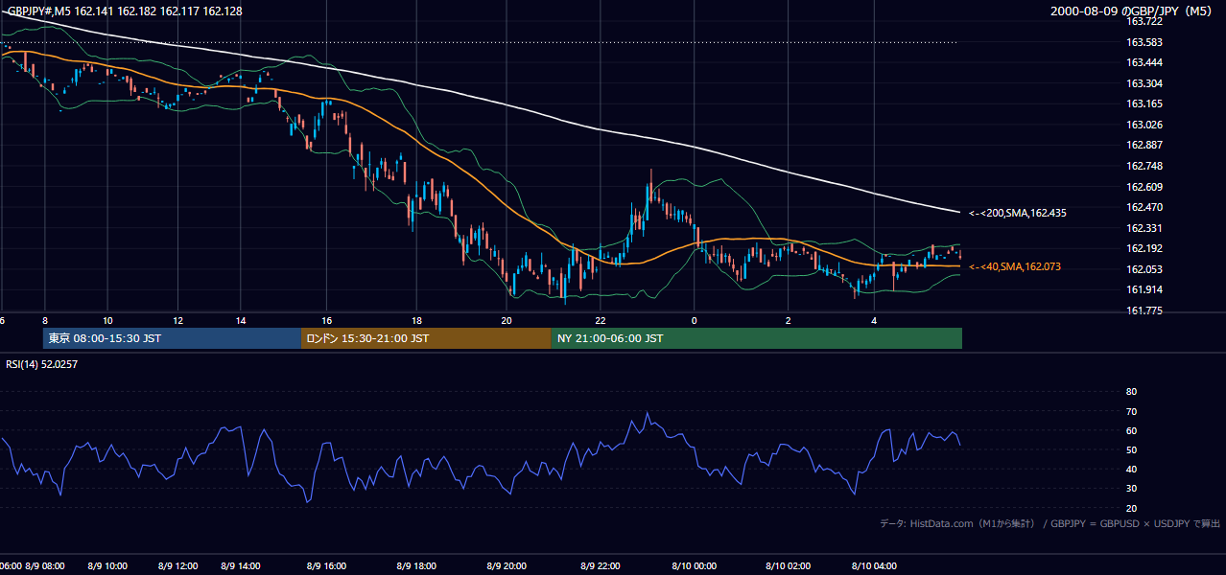1226x575 pixels.
Task: Click the データ: HistData.com source note
Action: point(957,523)
